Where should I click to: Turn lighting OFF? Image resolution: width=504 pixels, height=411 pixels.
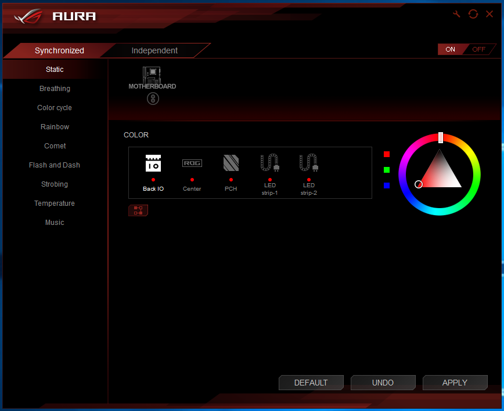tap(478, 49)
